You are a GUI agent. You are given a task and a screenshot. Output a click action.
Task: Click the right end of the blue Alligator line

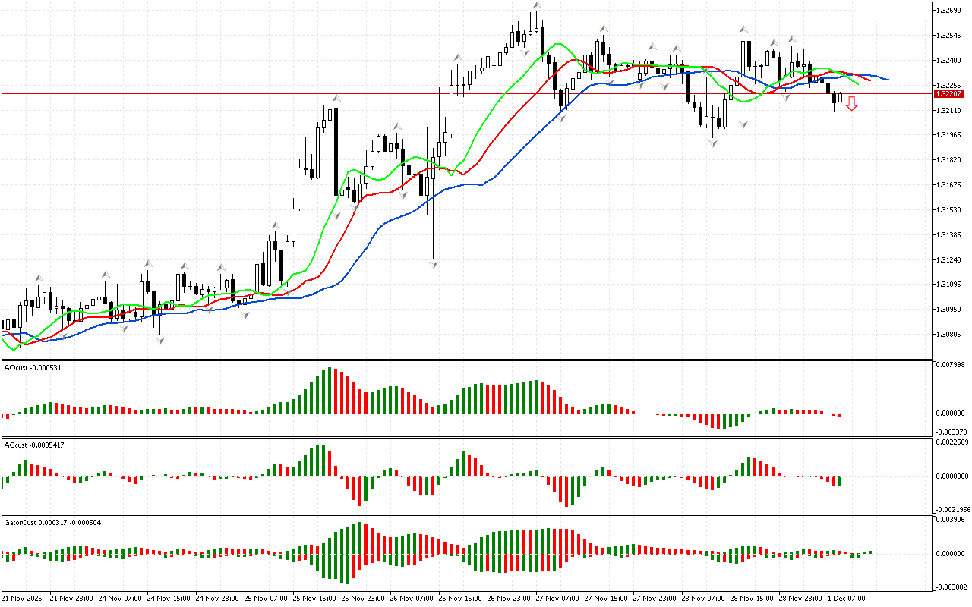tap(888, 80)
